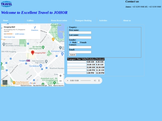Focus the Last name field
This screenshot has width=162, height=121.
[80, 37]
